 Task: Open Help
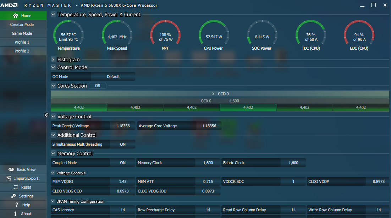coord(23,205)
